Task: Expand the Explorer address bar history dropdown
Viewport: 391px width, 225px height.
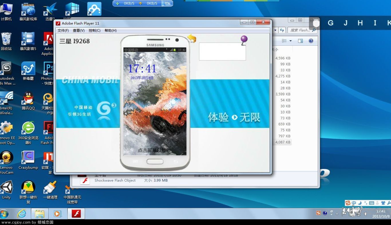Action: [275, 30]
